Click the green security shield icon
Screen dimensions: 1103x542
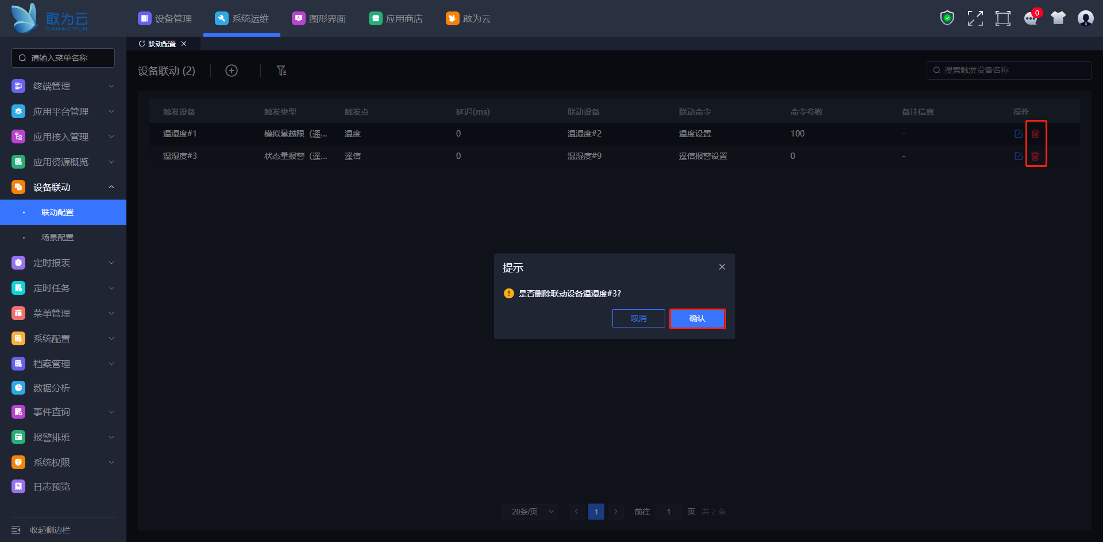coord(947,18)
